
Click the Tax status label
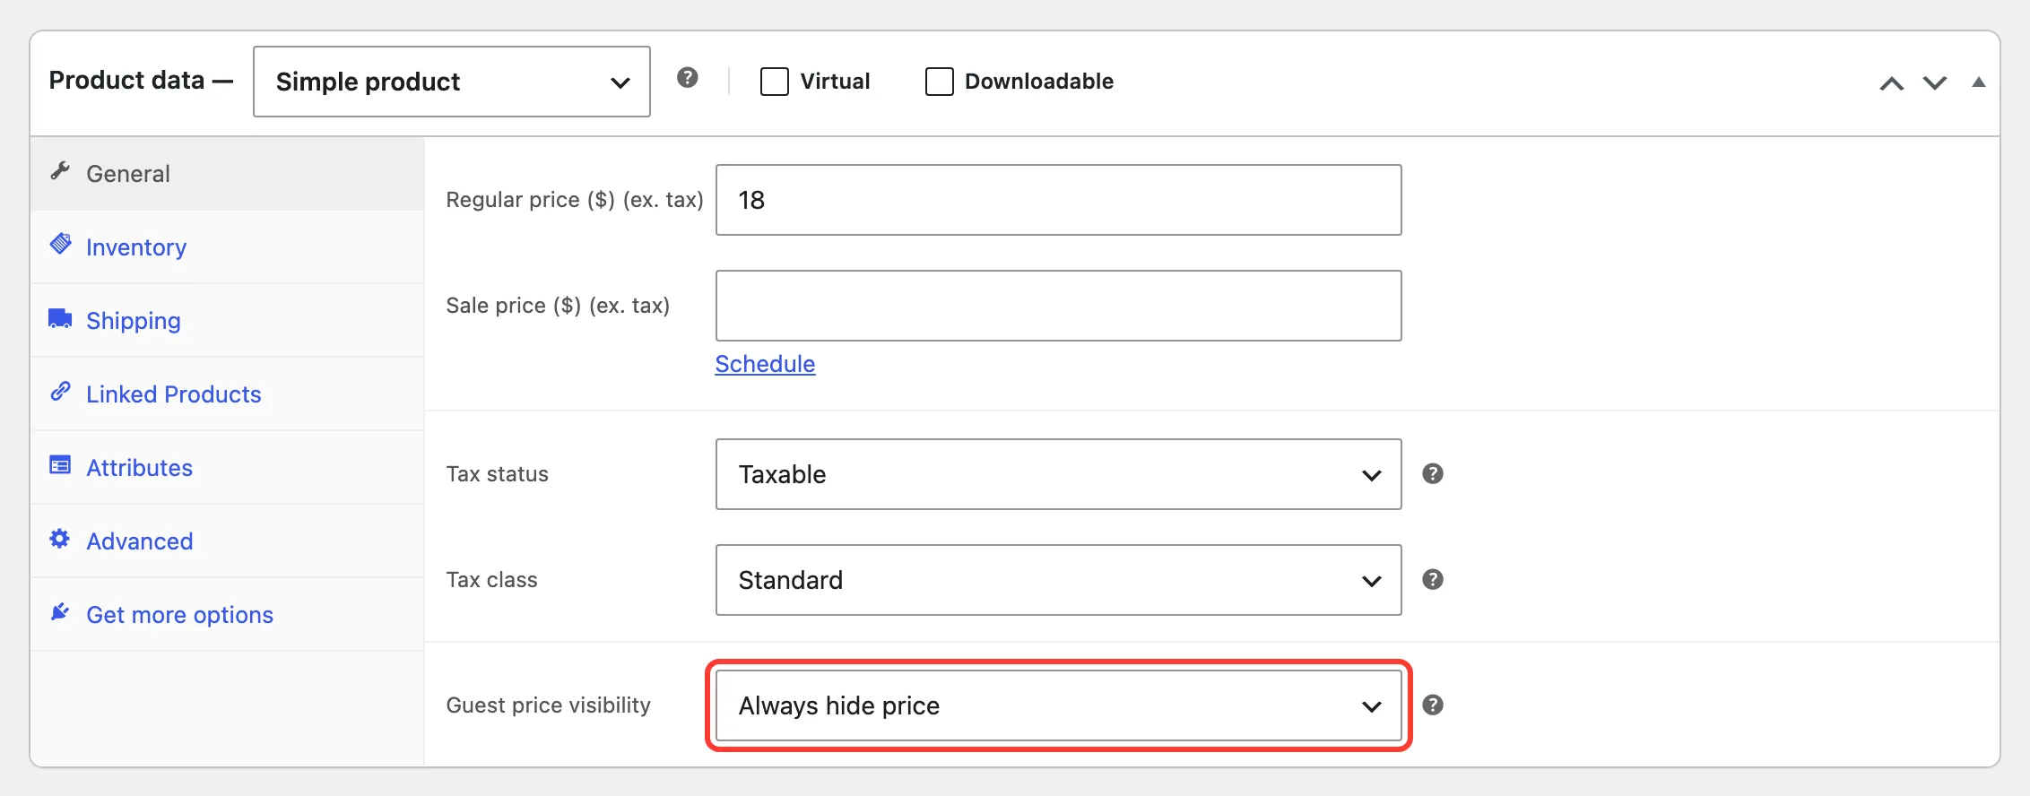pos(498,474)
